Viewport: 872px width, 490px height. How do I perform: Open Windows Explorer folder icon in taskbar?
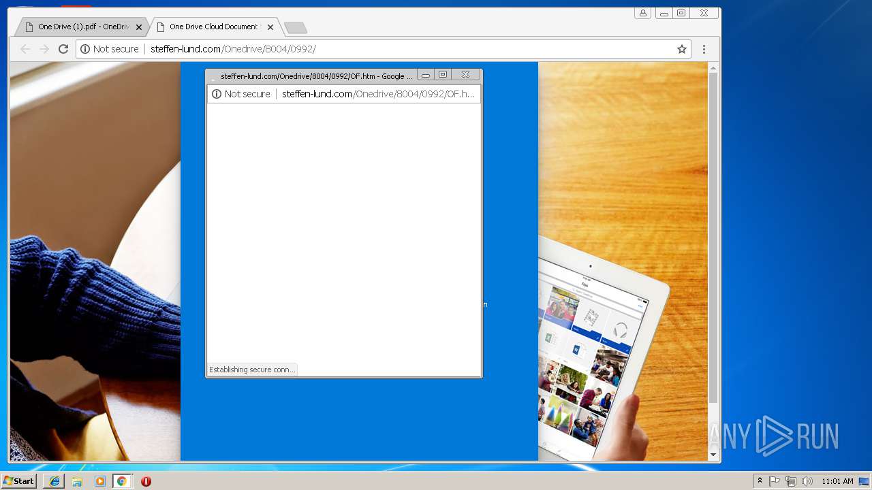[x=77, y=481]
